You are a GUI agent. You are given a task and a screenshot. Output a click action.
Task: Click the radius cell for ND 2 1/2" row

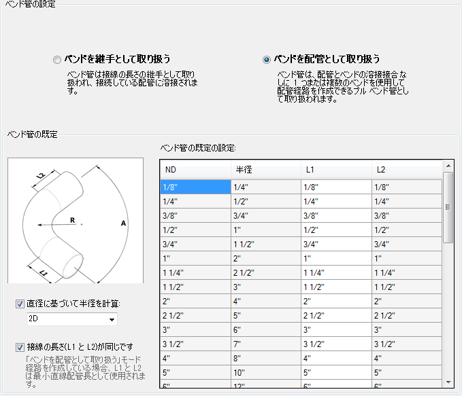click(x=266, y=315)
